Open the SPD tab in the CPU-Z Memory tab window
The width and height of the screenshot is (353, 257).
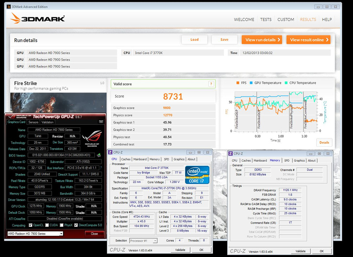(x=287, y=160)
